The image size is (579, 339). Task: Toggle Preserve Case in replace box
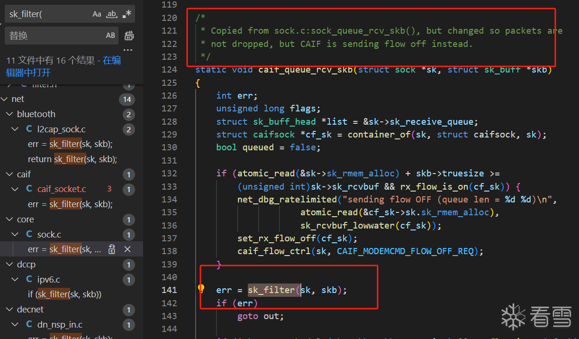pos(110,36)
